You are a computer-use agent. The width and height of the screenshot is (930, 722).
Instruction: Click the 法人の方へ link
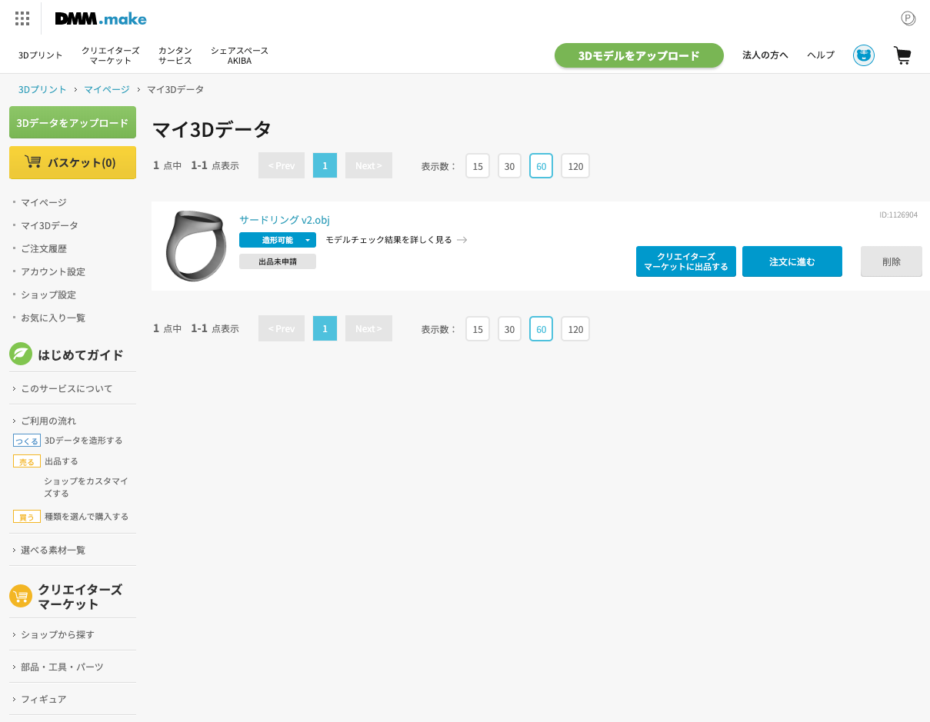click(765, 55)
